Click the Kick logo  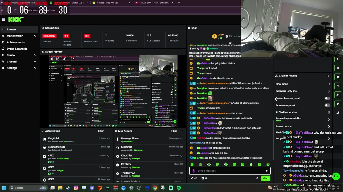16,19
